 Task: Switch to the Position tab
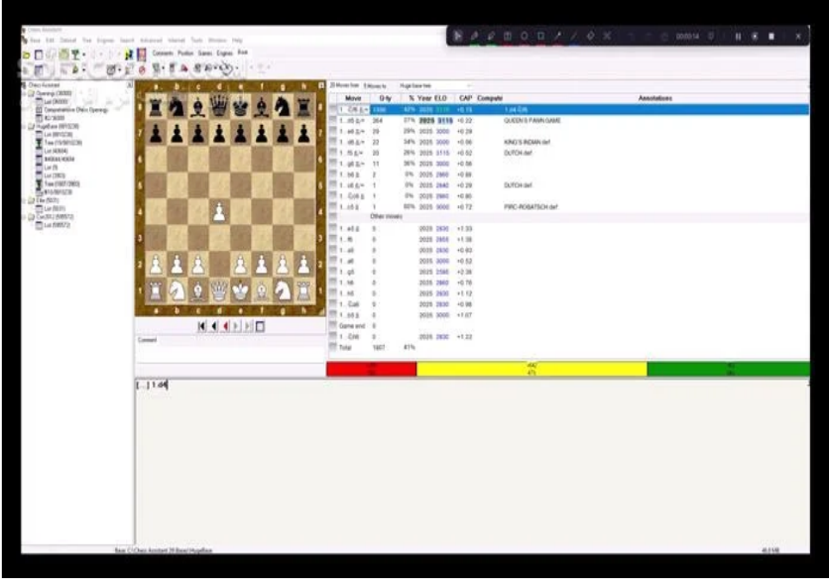click(185, 53)
